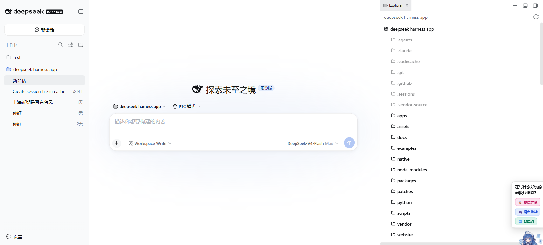
Task: Switch to the Explorer tab
Action: 396,5
